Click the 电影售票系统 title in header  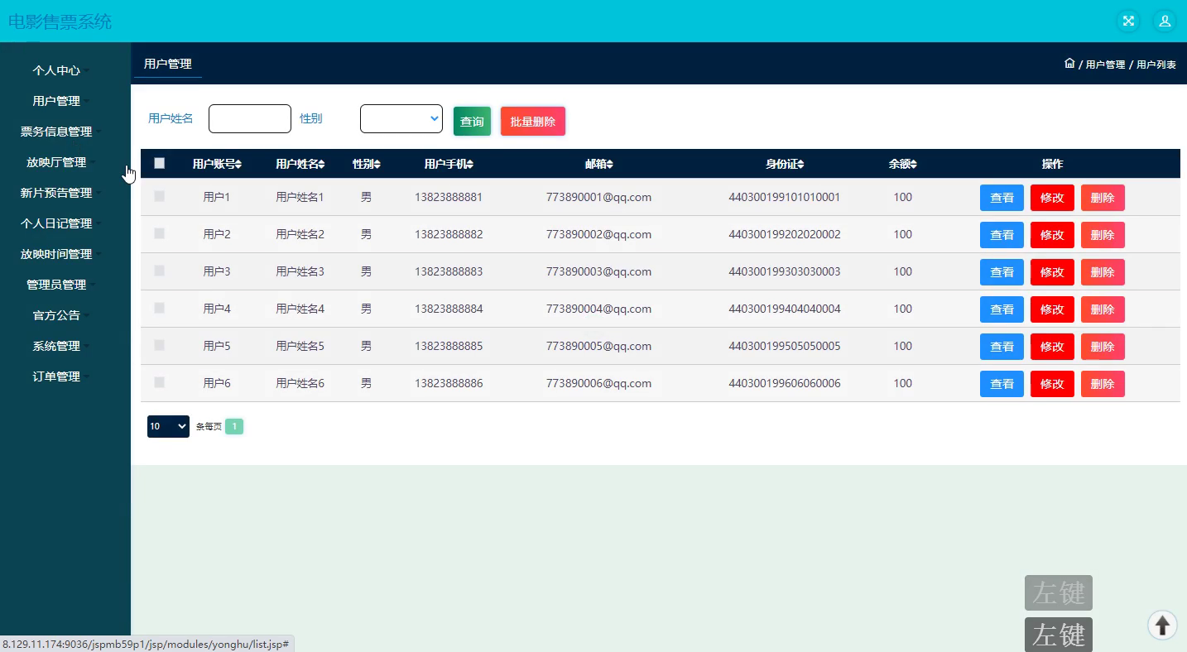(x=60, y=22)
